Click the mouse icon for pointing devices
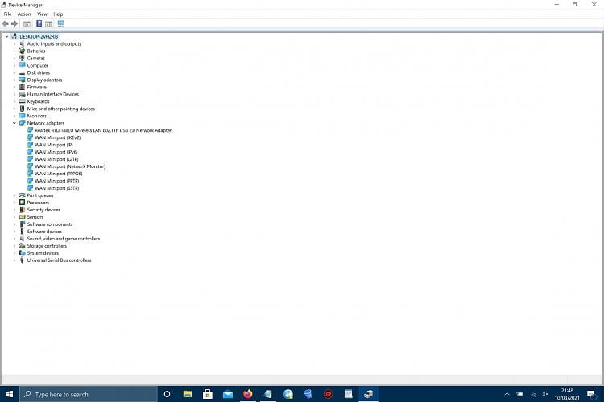 pos(22,109)
